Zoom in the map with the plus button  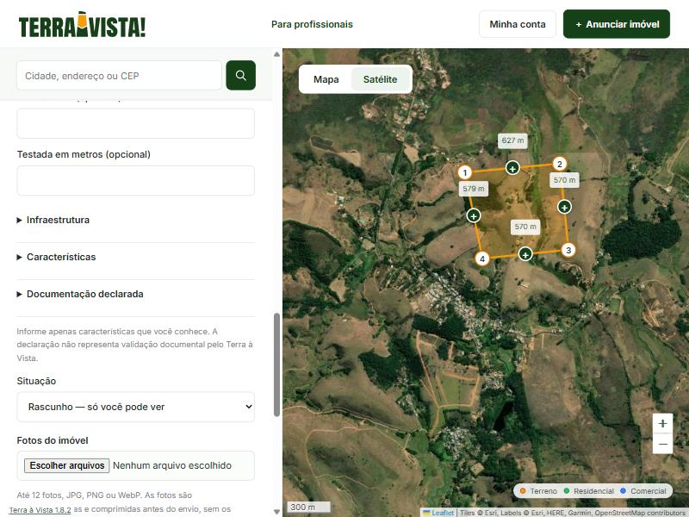click(662, 423)
